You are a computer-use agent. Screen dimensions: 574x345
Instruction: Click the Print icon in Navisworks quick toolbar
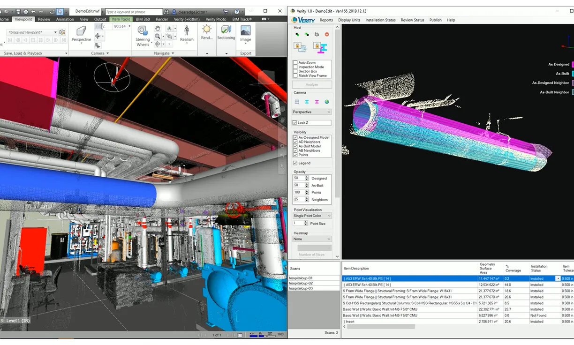coord(26,12)
